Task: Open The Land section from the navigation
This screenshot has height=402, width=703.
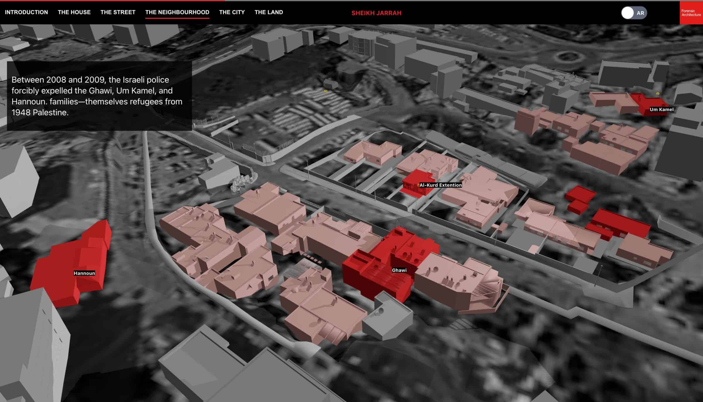Action: coord(269,12)
